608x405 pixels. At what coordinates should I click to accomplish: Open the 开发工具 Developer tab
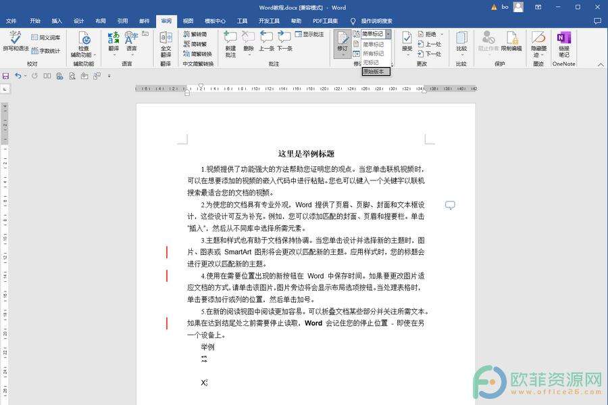269,21
